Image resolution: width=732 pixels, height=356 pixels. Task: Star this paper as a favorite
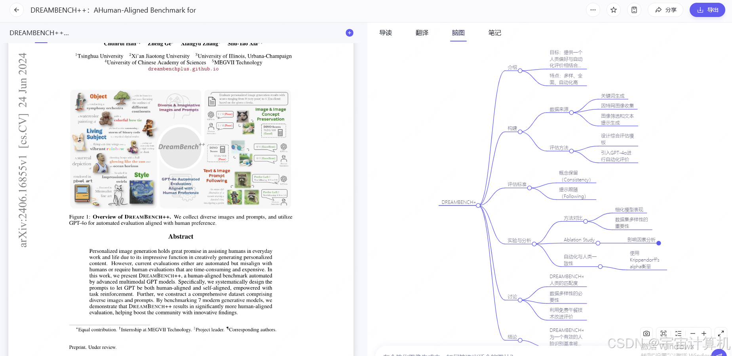pyautogui.click(x=613, y=10)
